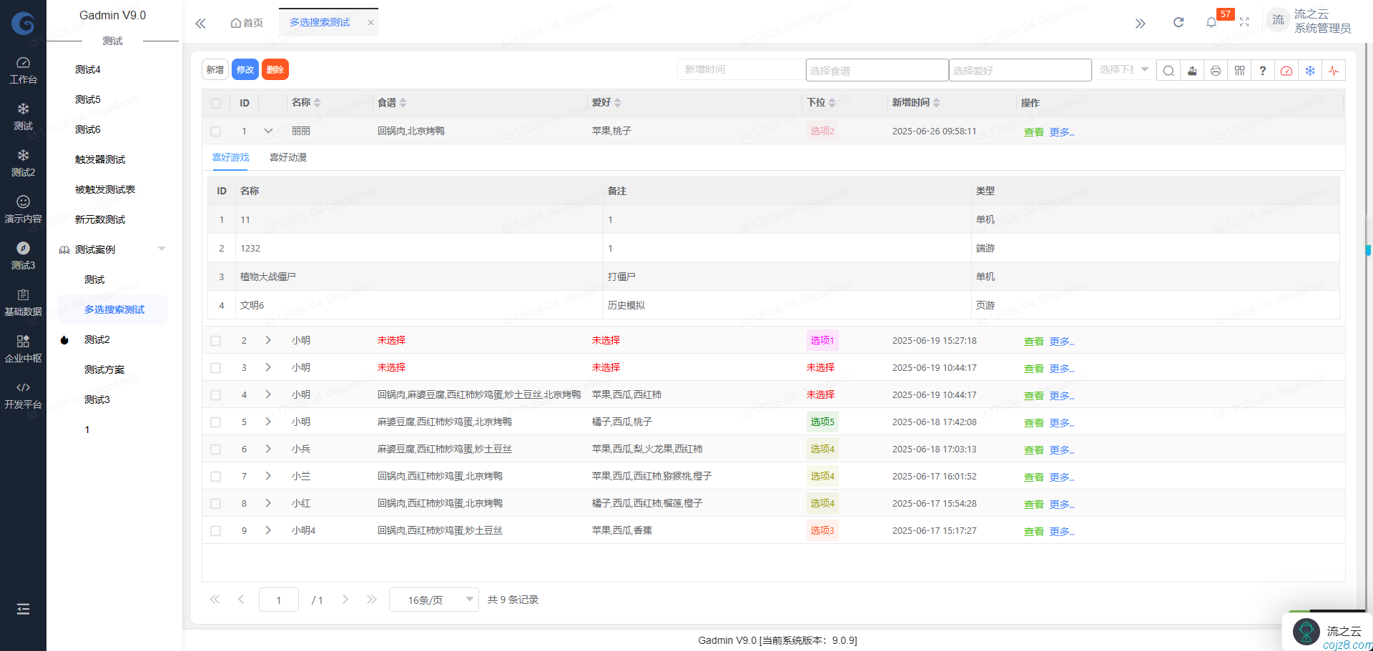Click 更多.. link on row 小兰
Image resolution: width=1373 pixels, height=651 pixels.
click(x=1060, y=476)
